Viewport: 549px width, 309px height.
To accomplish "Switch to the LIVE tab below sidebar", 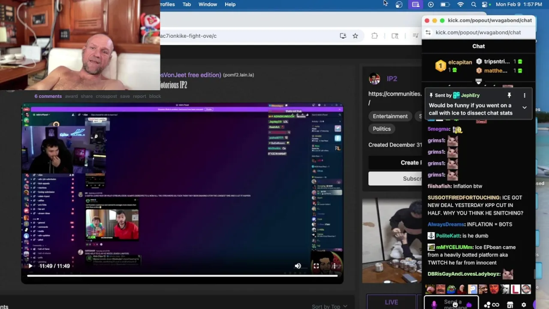I will [391, 302].
